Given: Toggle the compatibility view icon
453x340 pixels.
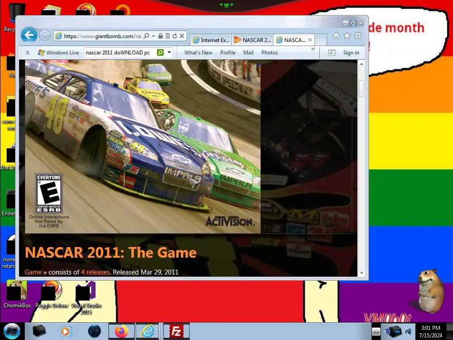Looking at the screenshot, I should coord(168,36).
